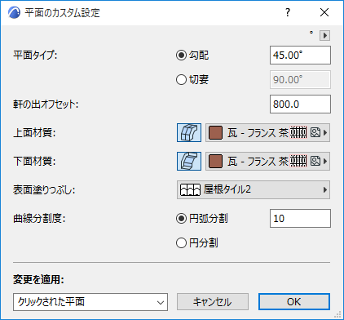The height and width of the screenshot is (320, 344).
Task: Click the brown swatch in 下面材質 selector
Action: coord(215,161)
